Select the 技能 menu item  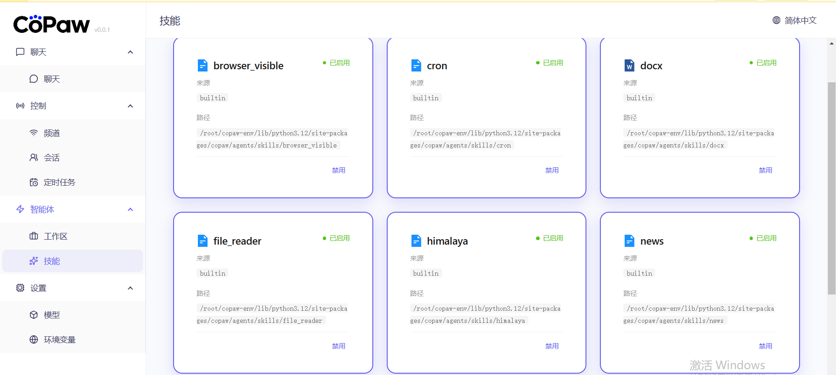[72, 261]
